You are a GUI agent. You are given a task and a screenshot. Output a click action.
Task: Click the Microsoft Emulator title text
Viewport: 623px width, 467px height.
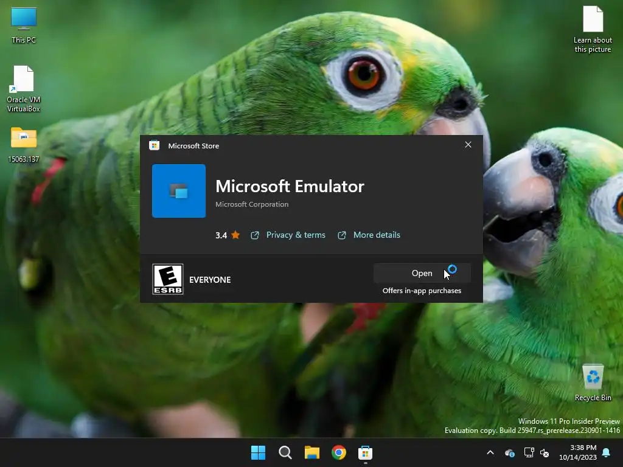(x=290, y=186)
